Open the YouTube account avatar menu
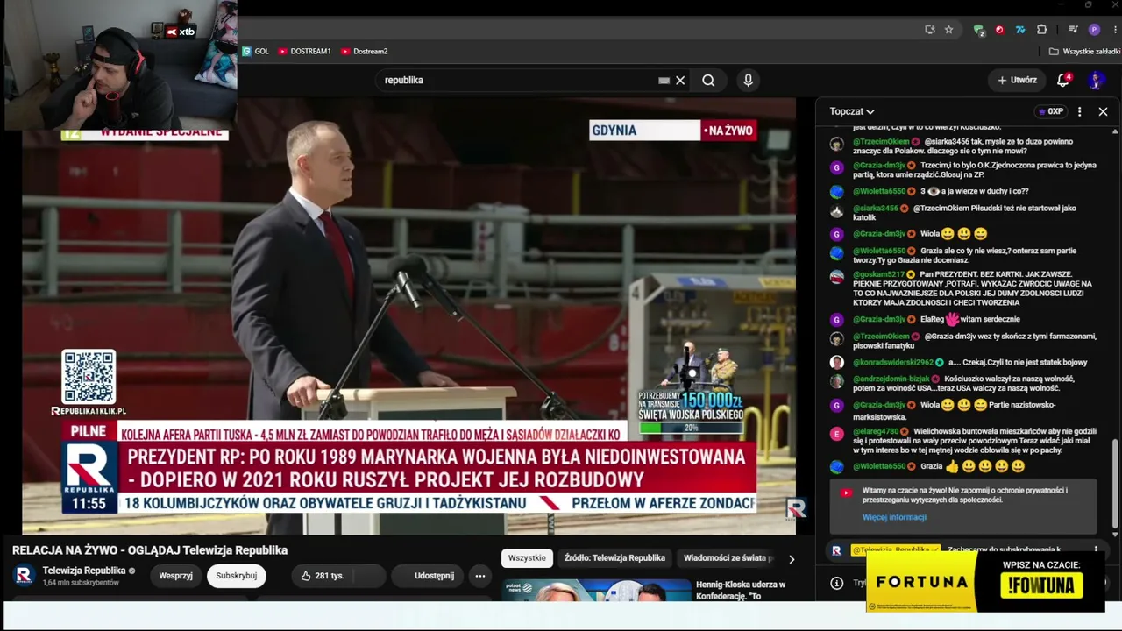The width and height of the screenshot is (1122, 631). click(1096, 81)
